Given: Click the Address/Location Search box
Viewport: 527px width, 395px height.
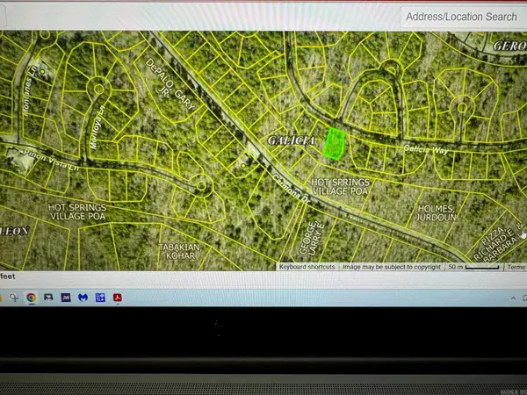Looking at the screenshot, I should (x=461, y=16).
